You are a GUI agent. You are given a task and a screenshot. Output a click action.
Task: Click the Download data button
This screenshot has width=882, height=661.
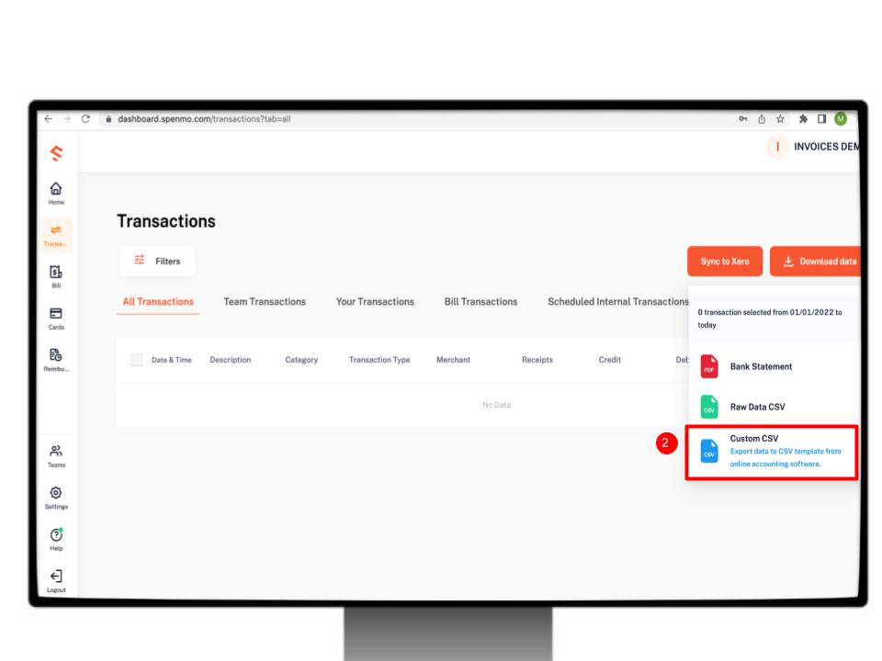[816, 262]
